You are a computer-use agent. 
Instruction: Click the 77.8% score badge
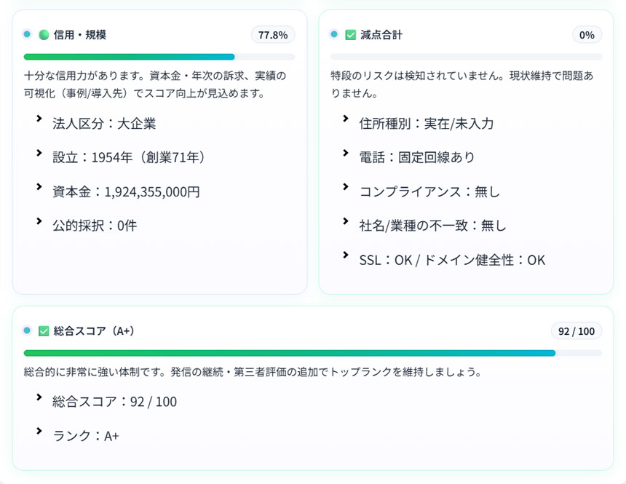(x=272, y=34)
